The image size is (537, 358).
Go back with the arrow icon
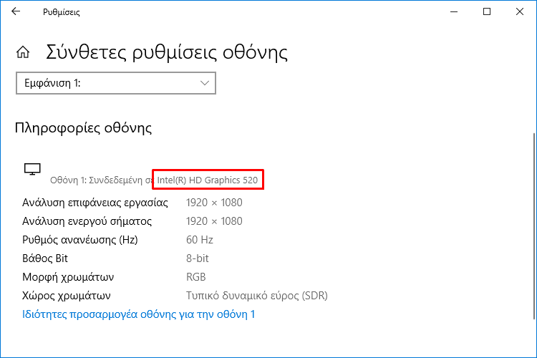tap(16, 11)
